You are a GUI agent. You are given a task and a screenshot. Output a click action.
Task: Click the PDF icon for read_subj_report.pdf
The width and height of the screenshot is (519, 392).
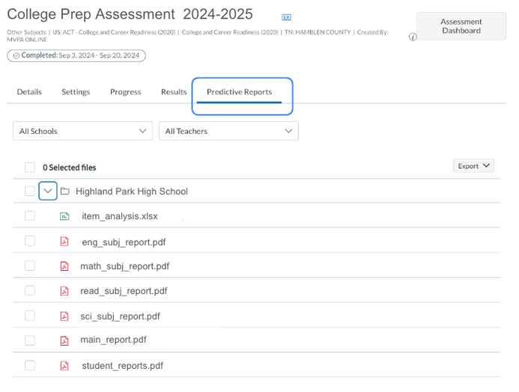(64, 291)
